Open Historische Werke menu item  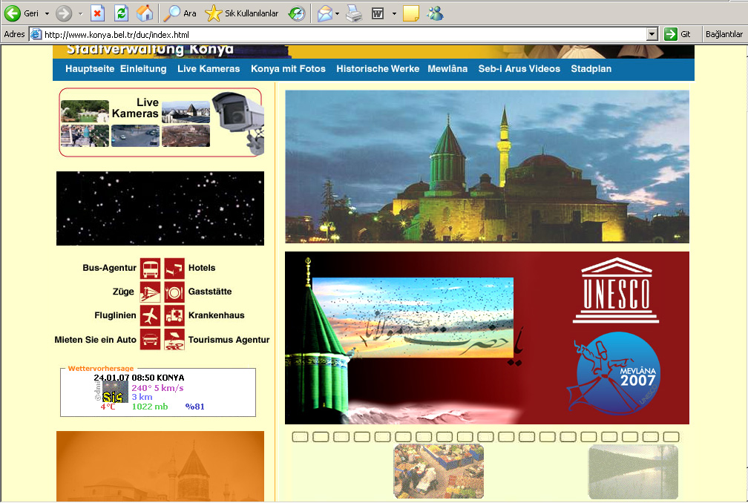pos(377,69)
